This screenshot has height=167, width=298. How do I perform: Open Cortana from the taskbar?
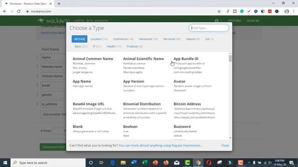[x=91, y=163]
